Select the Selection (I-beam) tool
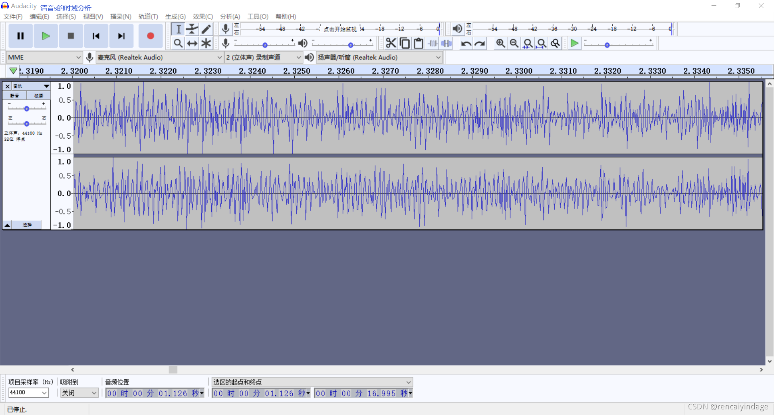Screen dimensions: 774x415 (x=179, y=29)
